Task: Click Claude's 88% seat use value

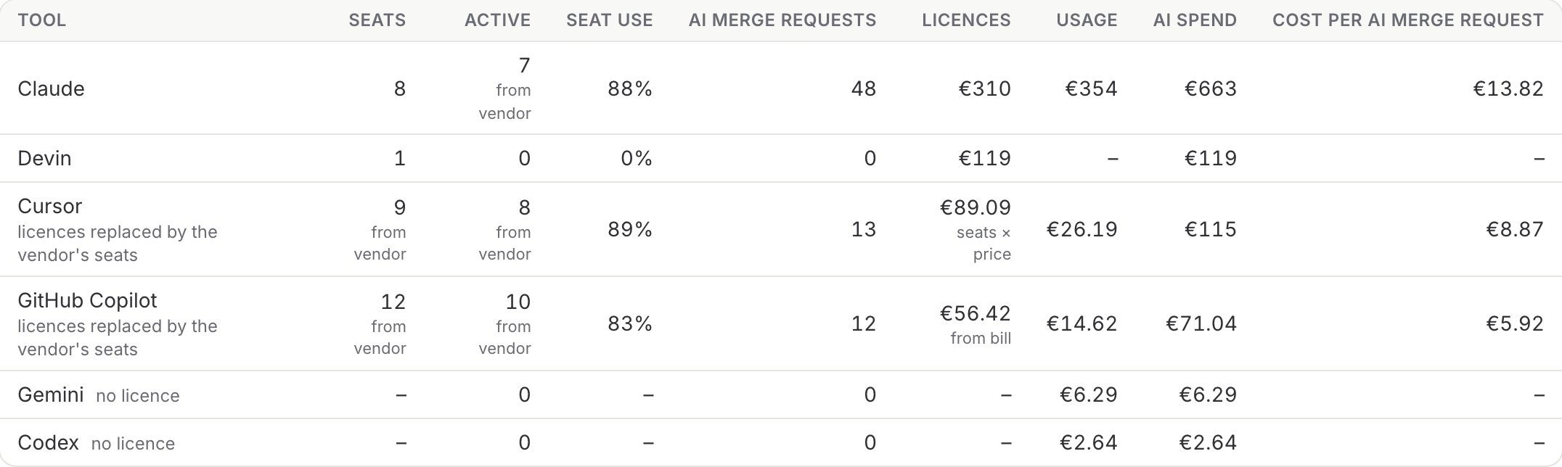Action: tap(630, 88)
